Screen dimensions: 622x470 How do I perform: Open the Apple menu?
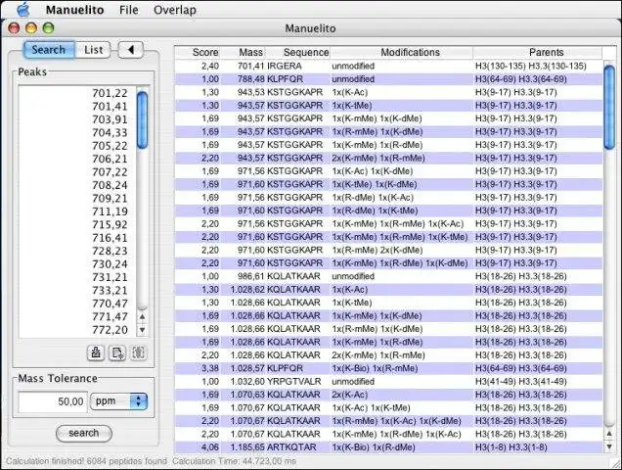coord(23,10)
